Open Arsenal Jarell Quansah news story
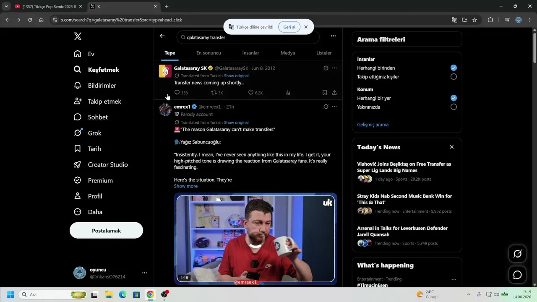The image size is (537, 302). (x=402, y=232)
